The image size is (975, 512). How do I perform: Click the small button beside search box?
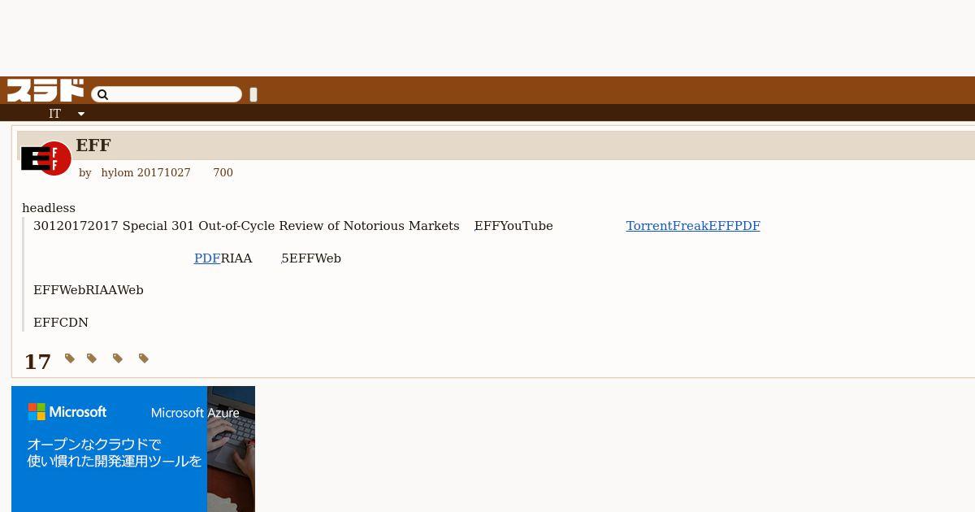[x=253, y=94]
